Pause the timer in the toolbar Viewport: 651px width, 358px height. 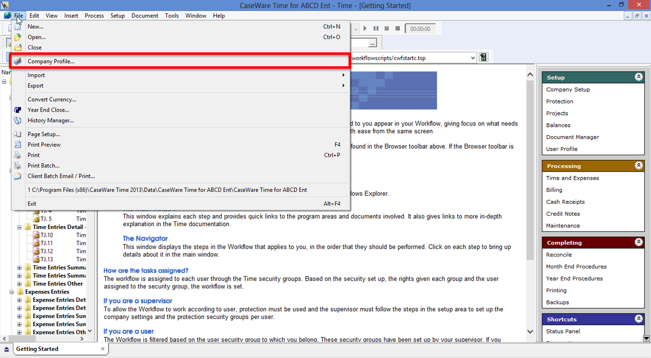click(x=376, y=29)
